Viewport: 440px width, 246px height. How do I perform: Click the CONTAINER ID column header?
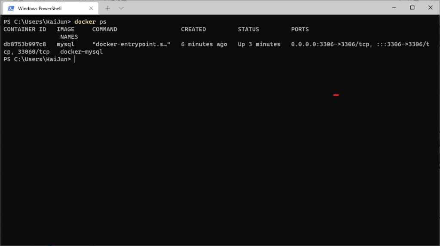(24, 29)
